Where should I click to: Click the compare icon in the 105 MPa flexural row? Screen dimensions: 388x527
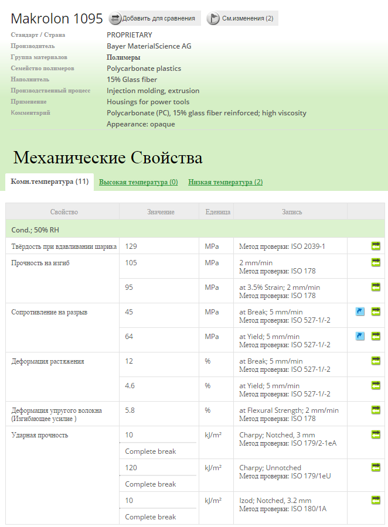pyautogui.click(x=376, y=262)
